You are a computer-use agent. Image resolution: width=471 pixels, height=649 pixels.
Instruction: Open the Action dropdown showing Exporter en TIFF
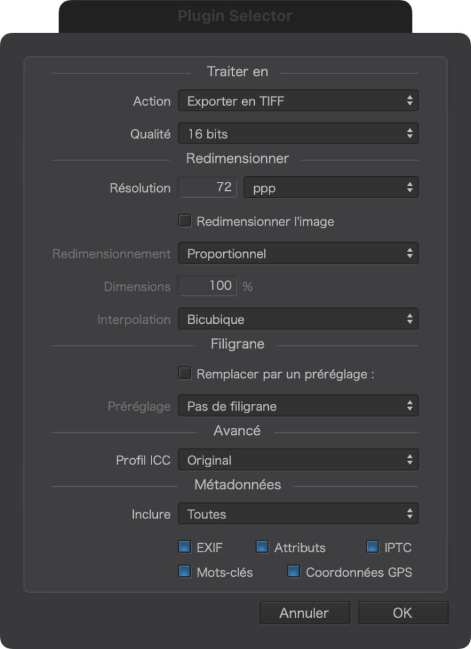pos(298,101)
